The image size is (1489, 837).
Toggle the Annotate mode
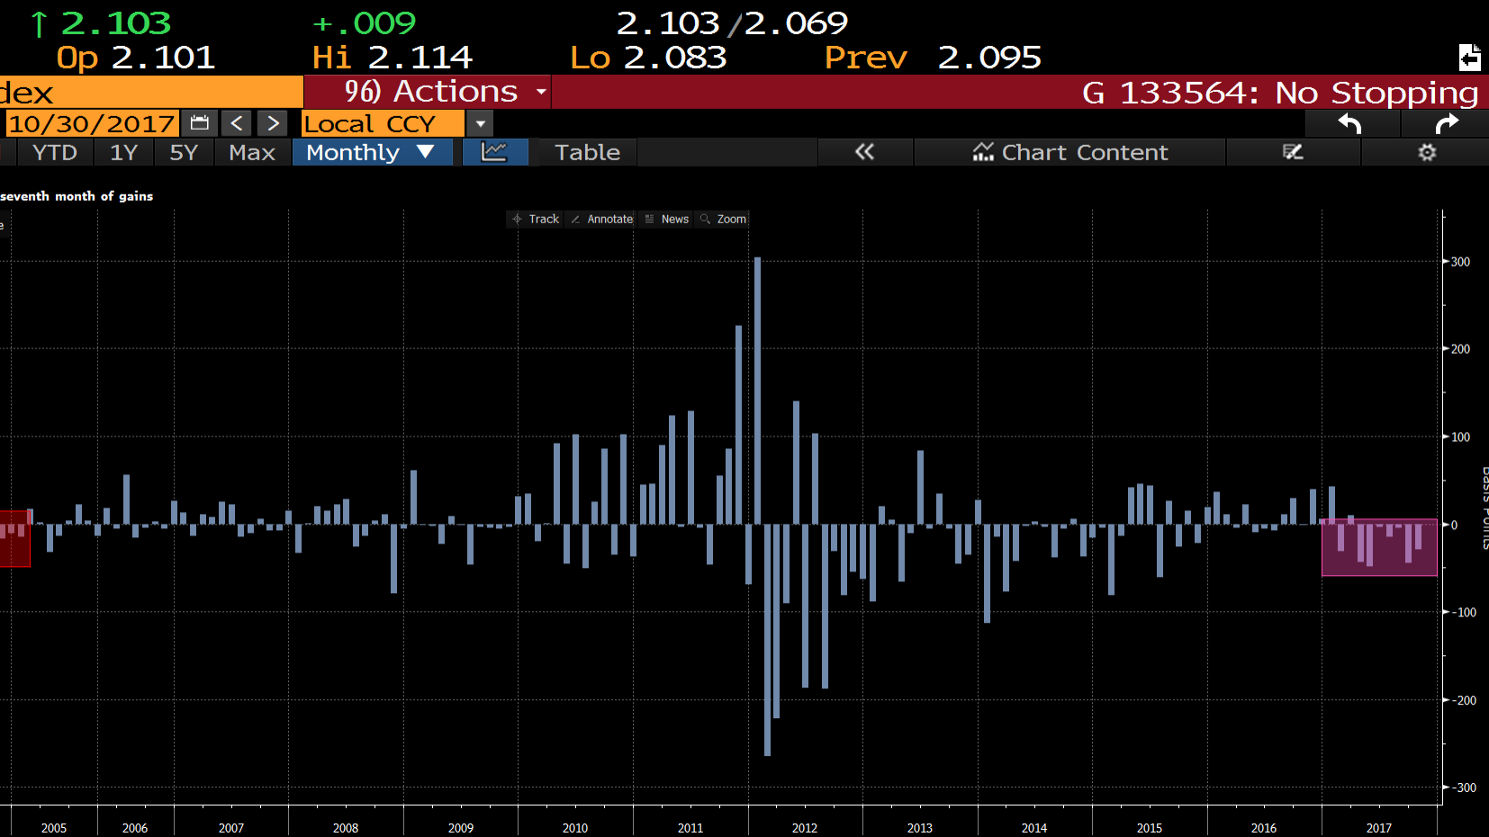tap(601, 219)
